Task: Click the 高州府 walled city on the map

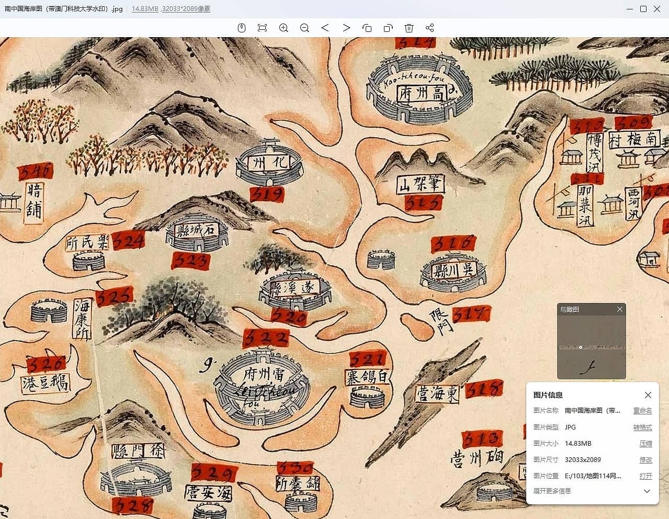Action: [x=419, y=89]
